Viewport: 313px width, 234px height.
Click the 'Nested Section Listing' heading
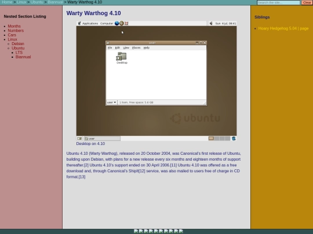point(25,17)
